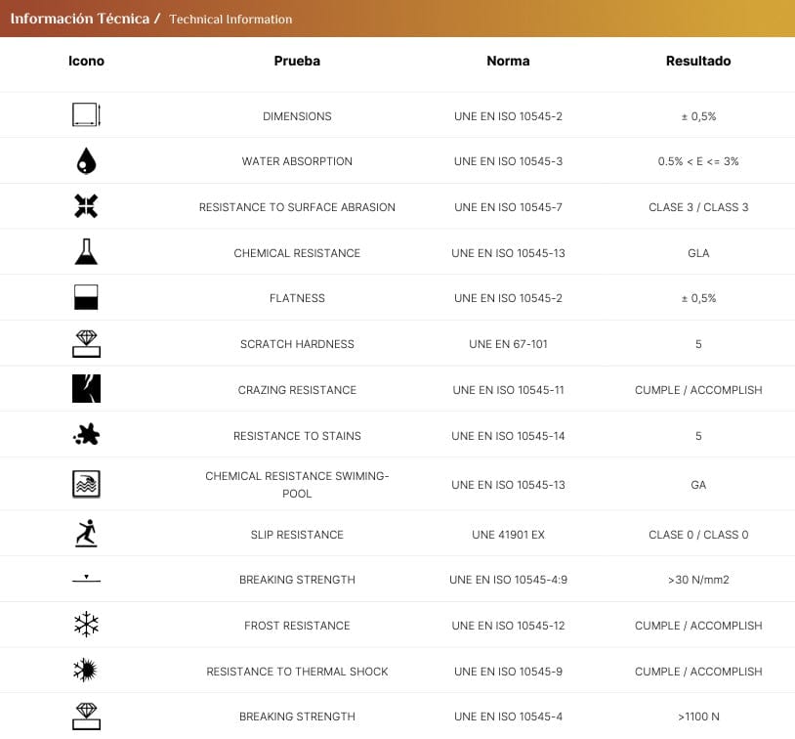Screen dimensions: 795x739
Task: Click the scratch hardness diamond icon
Action: [x=86, y=343]
